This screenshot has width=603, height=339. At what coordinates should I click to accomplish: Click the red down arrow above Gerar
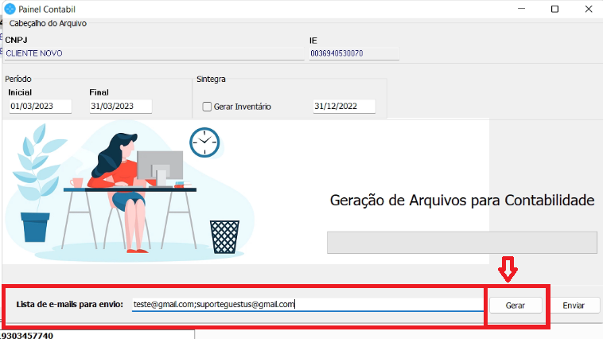[508, 270]
